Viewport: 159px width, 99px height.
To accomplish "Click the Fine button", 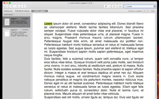I will [153, 11].
